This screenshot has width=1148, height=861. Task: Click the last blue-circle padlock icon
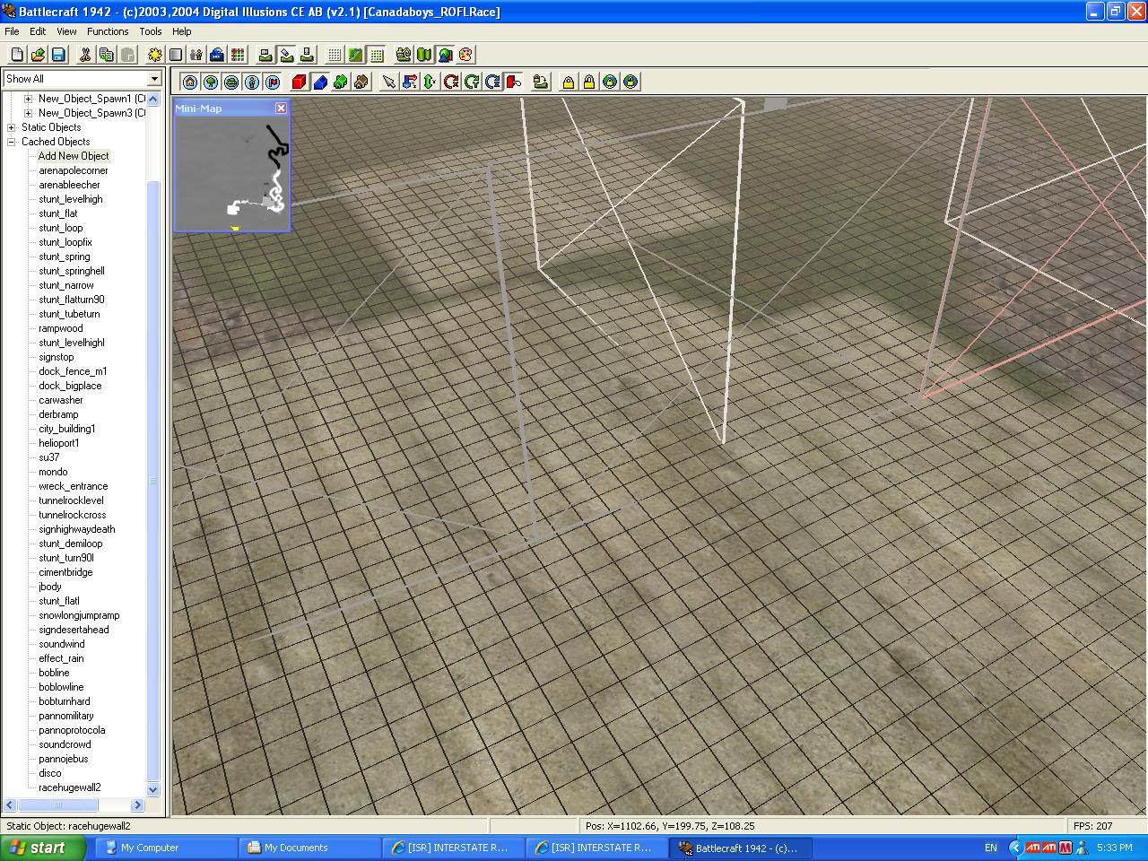pyautogui.click(x=631, y=82)
